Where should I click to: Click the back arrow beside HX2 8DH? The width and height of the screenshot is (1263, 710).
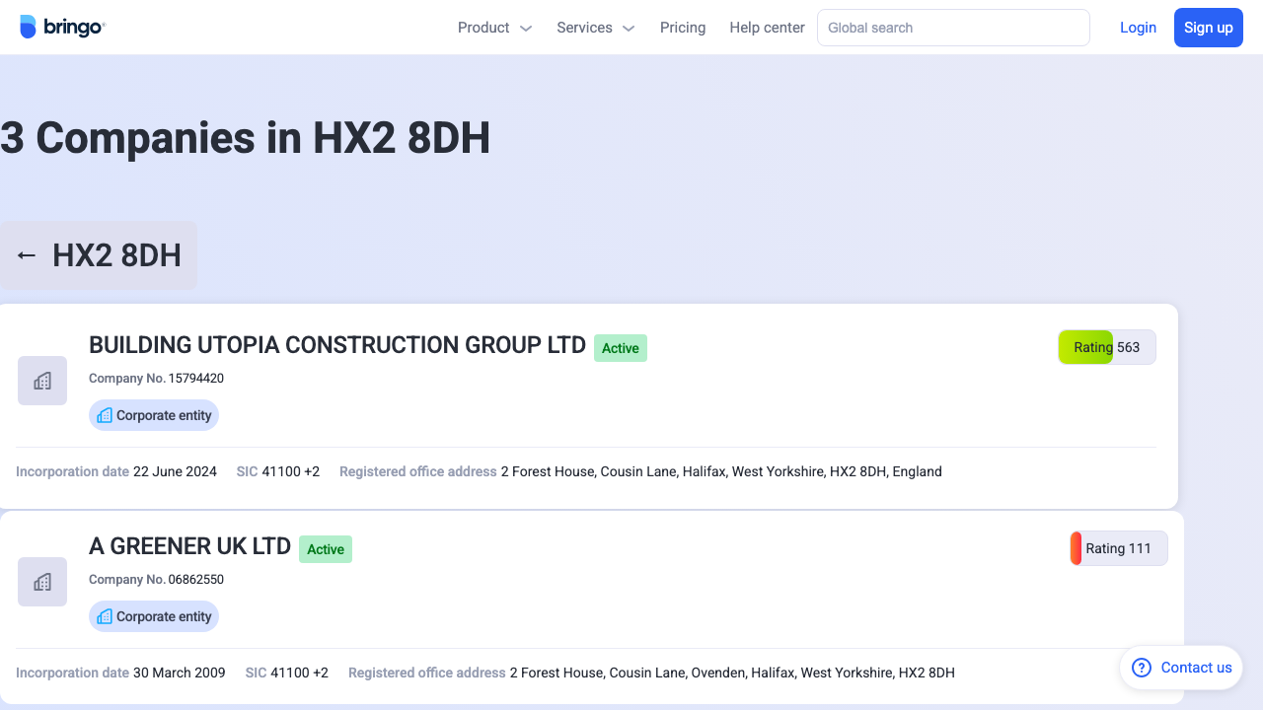coord(26,254)
